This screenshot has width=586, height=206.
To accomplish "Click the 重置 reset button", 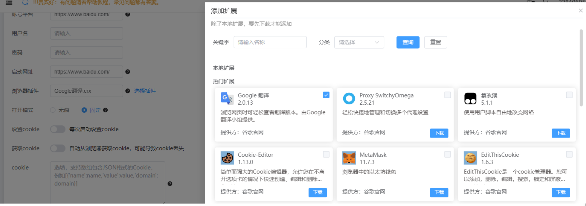I will coord(435,42).
